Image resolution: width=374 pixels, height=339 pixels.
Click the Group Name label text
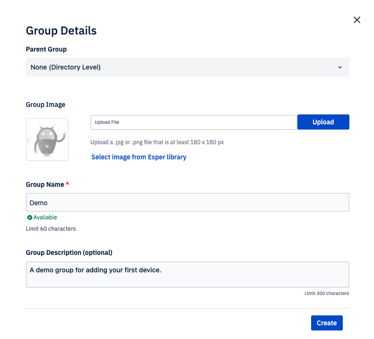45,184
